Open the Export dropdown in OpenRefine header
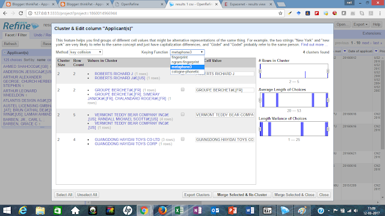The height and width of the screenshot is (216, 385). 360,24
